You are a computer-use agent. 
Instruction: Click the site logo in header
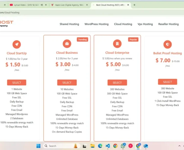[x=6, y=24]
